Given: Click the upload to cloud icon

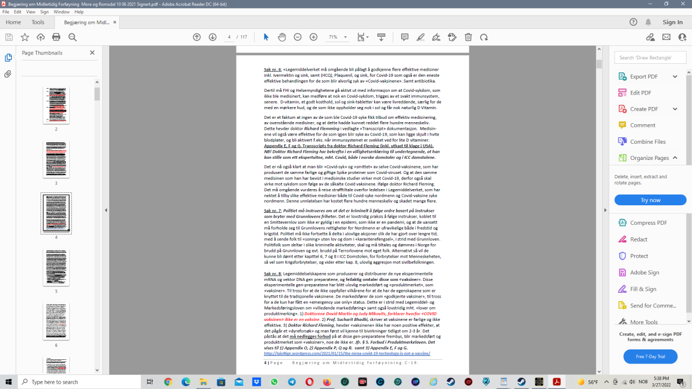Looking at the screenshot, I should (x=41, y=37).
